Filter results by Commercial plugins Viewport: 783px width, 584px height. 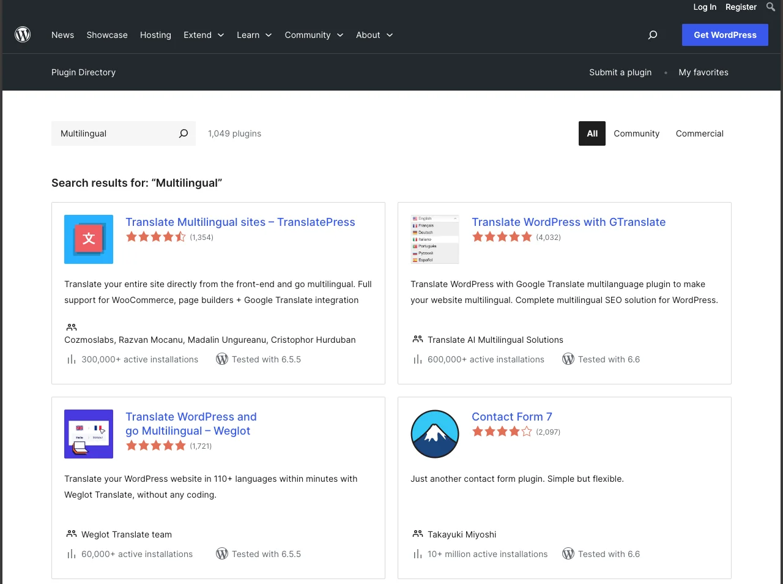coord(700,133)
